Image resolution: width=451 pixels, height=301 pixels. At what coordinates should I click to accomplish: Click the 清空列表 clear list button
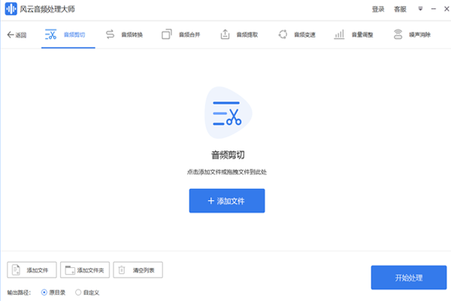tap(138, 269)
